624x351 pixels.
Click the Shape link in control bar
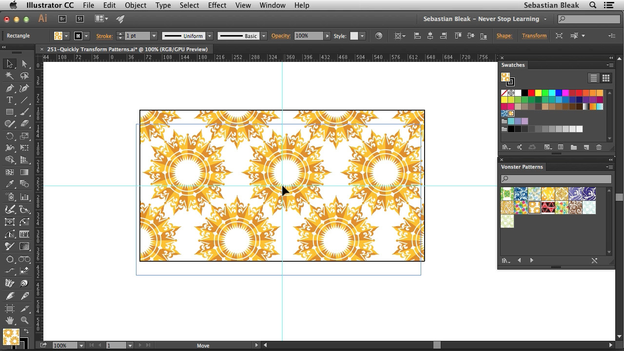(504, 36)
